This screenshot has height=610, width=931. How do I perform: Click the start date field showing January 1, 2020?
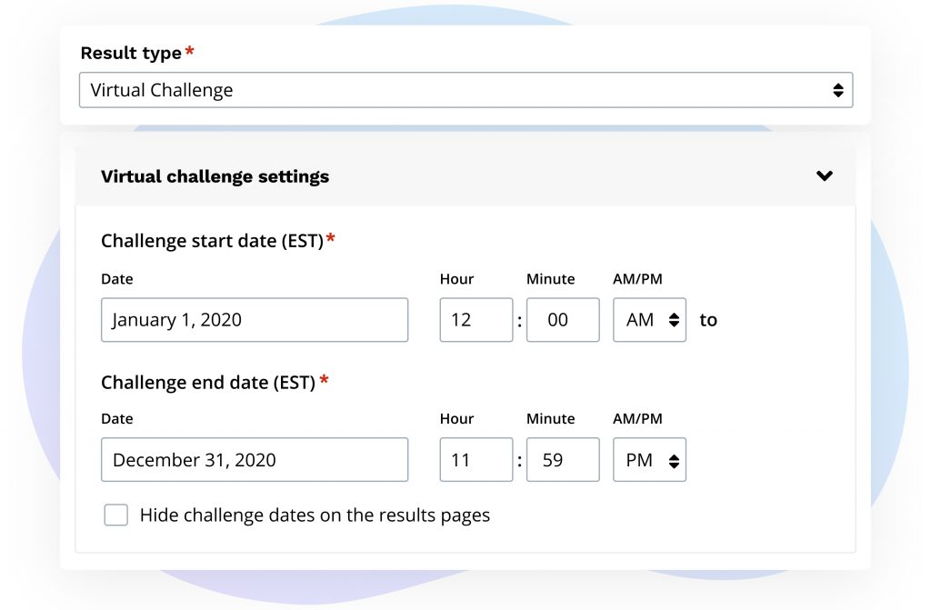click(x=255, y=320)
